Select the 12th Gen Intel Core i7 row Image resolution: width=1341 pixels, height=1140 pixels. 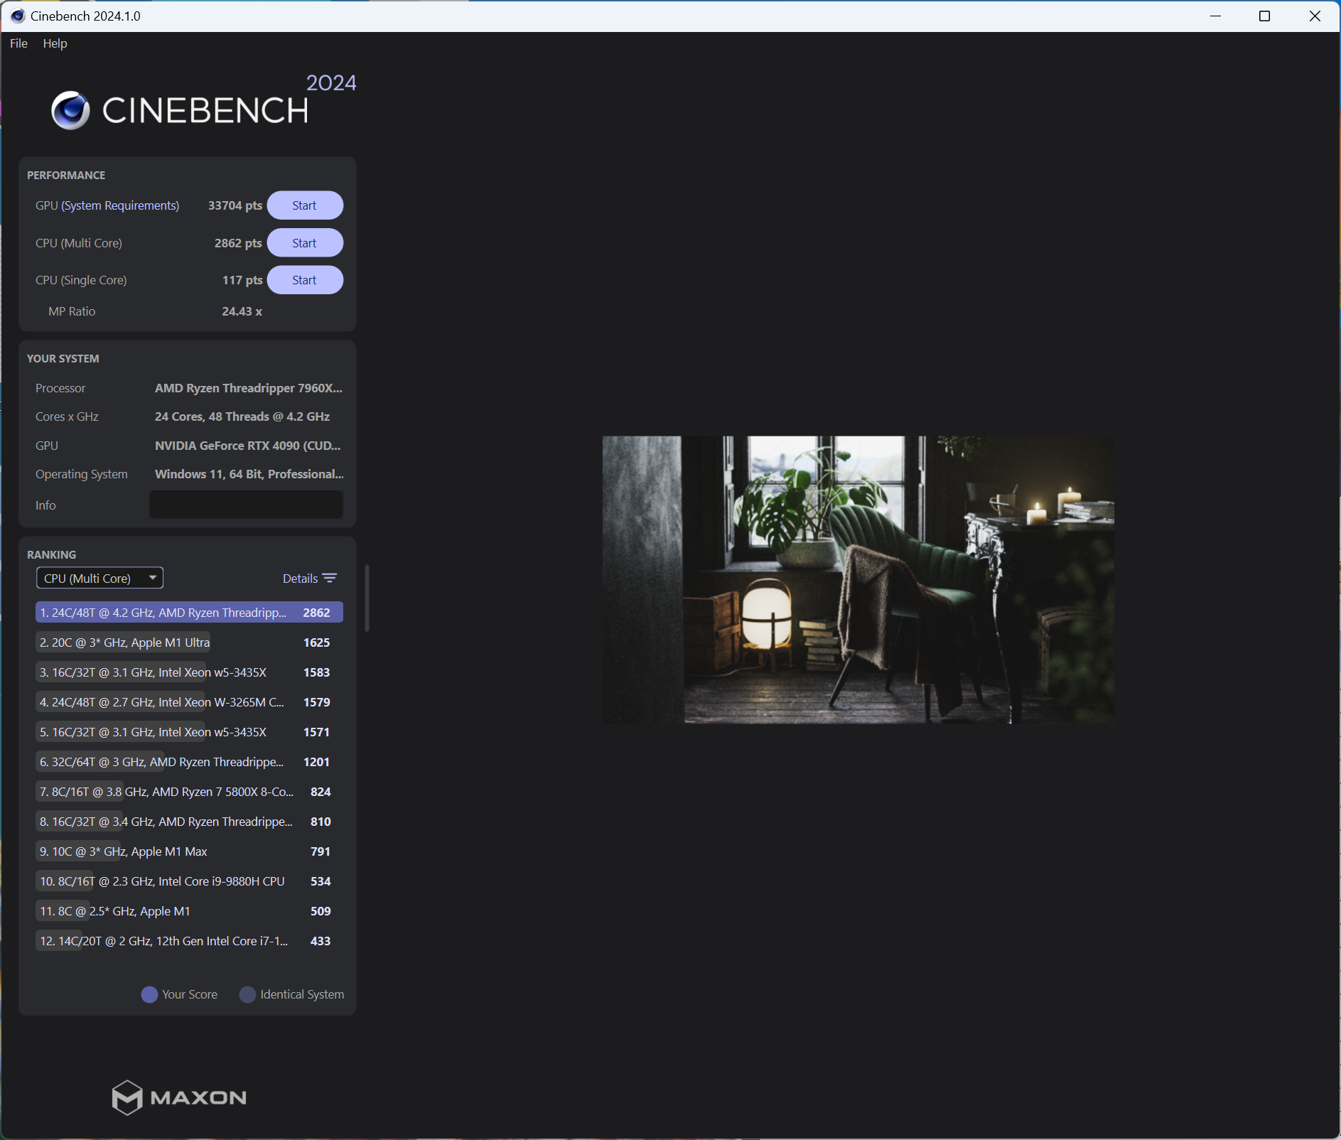coord(189,940)
